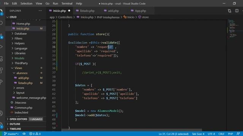Switch to the add.php editor tab
Viewport: 243px width, 136px height.
(x=113, y=11)
